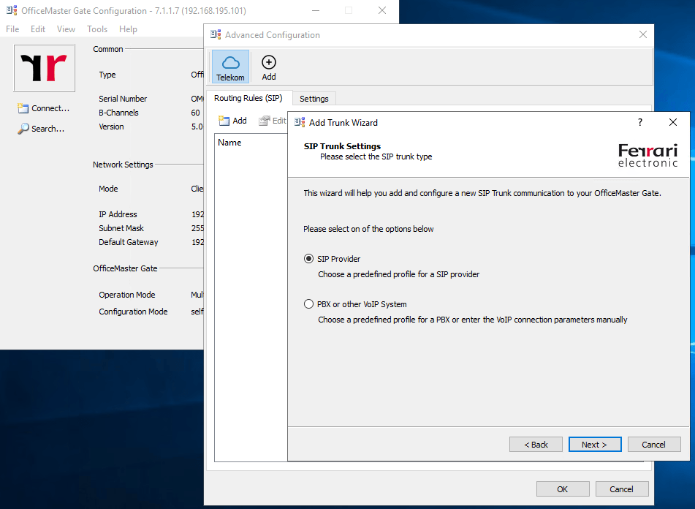Select the Telekom cloud trunk icon
Viewport: 695px width, 509px height.
pos(230,67)
